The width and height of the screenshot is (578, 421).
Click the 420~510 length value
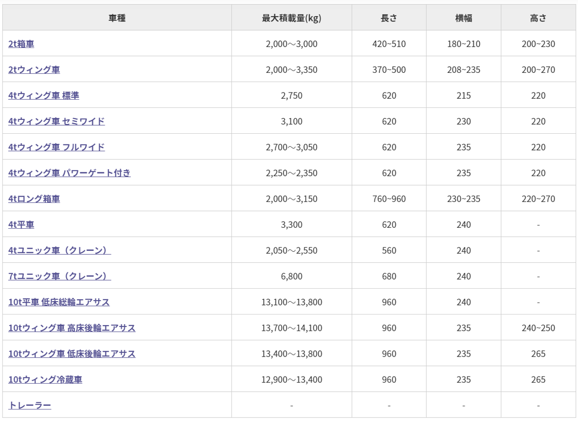[x=389, y=44]
